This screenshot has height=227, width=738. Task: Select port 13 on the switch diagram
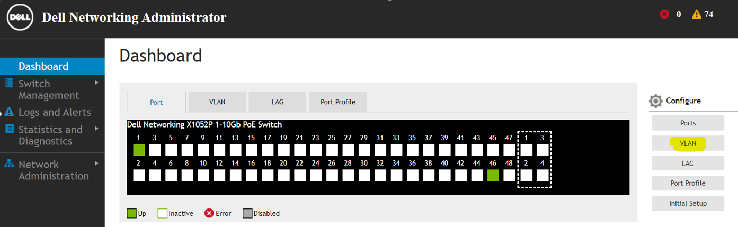click(235, 150)
